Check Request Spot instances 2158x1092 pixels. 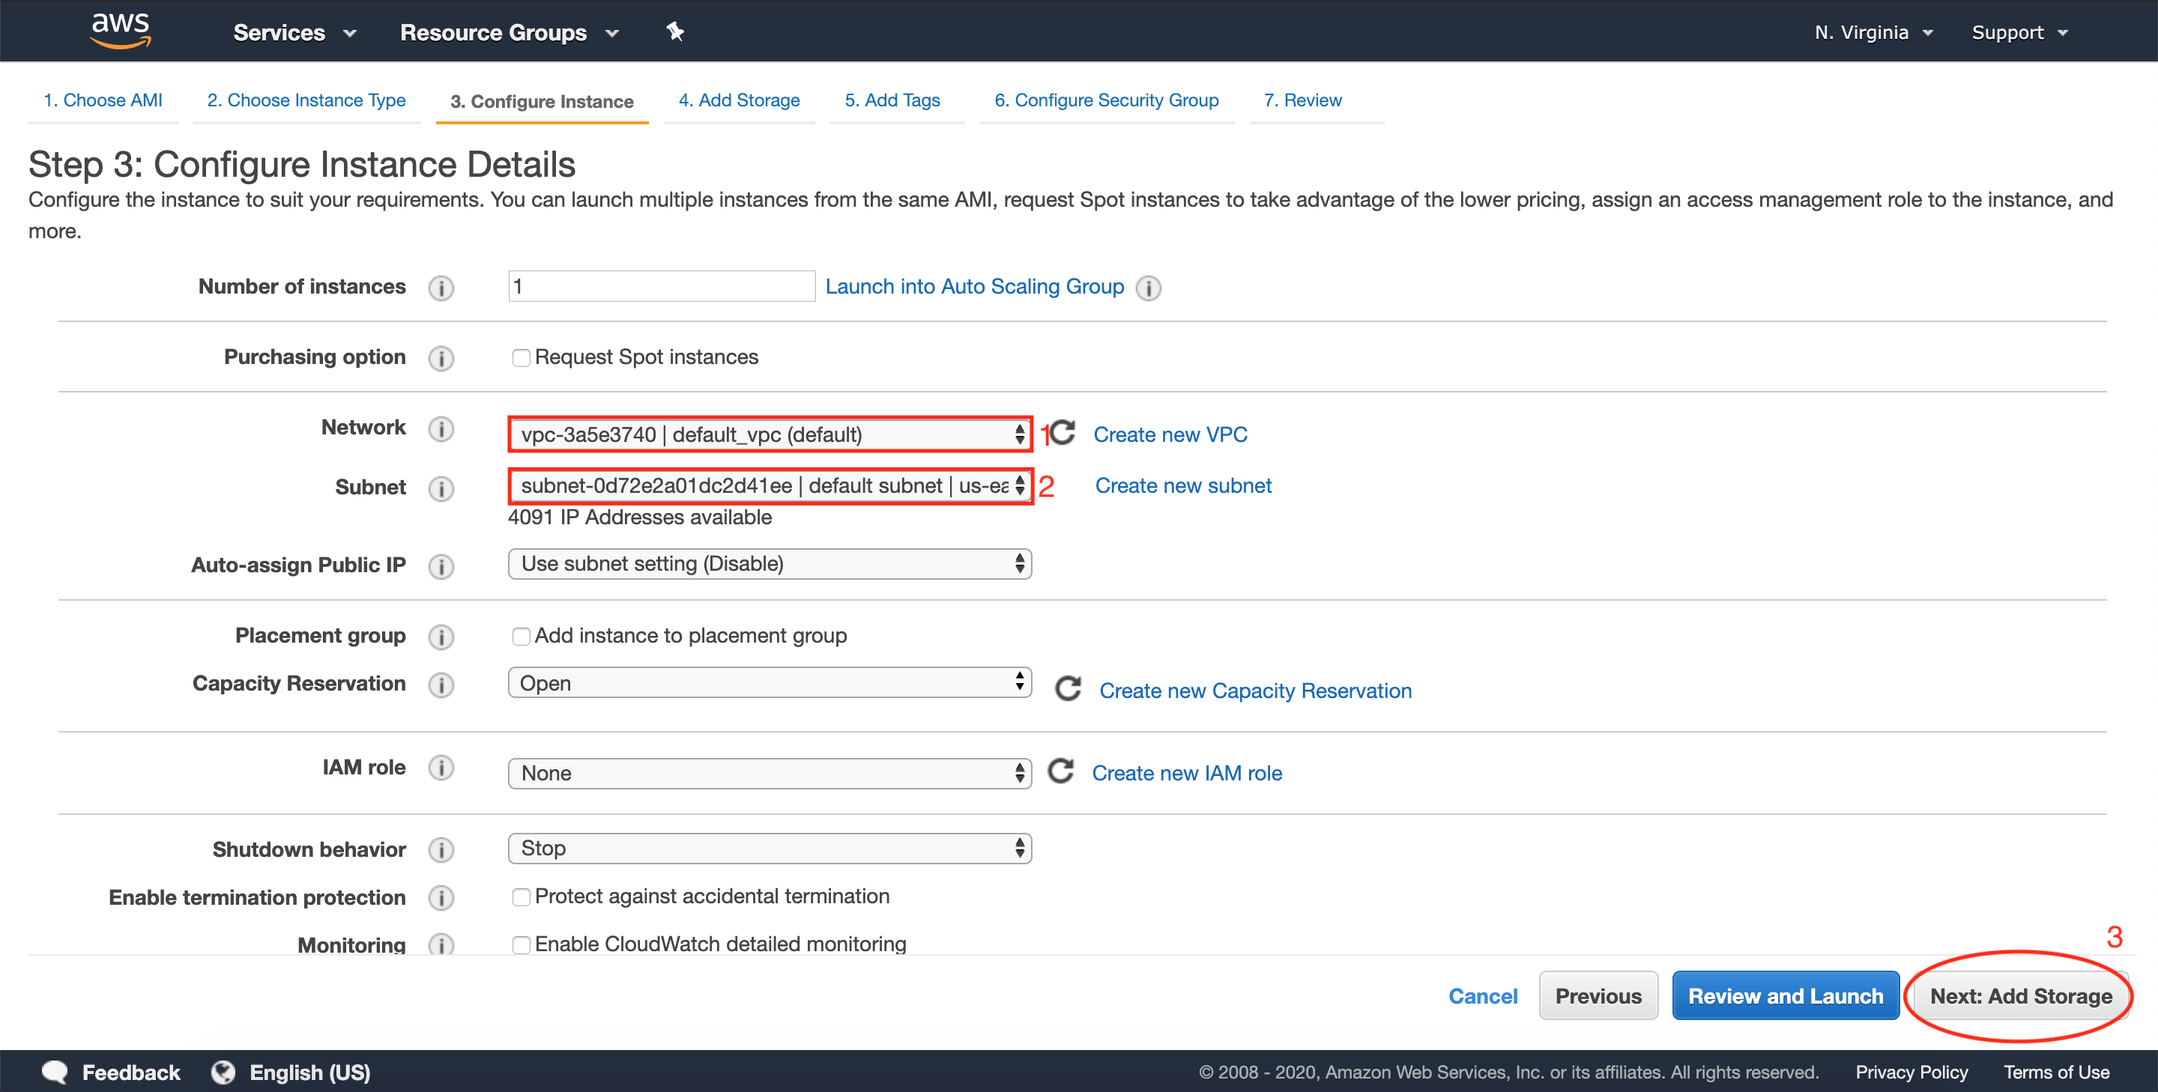point(521,357)
